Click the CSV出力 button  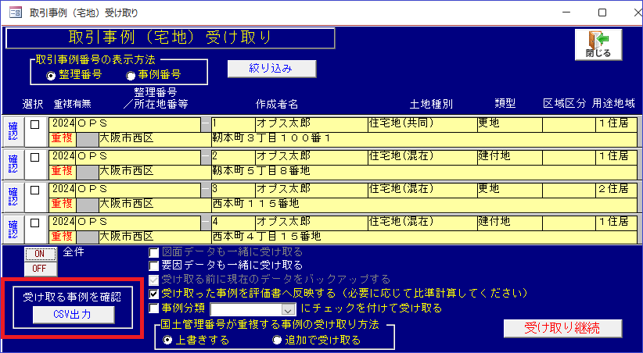(74, 314)
